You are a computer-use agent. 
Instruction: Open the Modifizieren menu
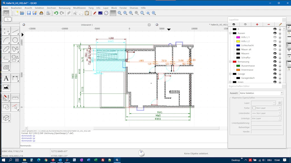pyautogui.click(x=79, y=8)
